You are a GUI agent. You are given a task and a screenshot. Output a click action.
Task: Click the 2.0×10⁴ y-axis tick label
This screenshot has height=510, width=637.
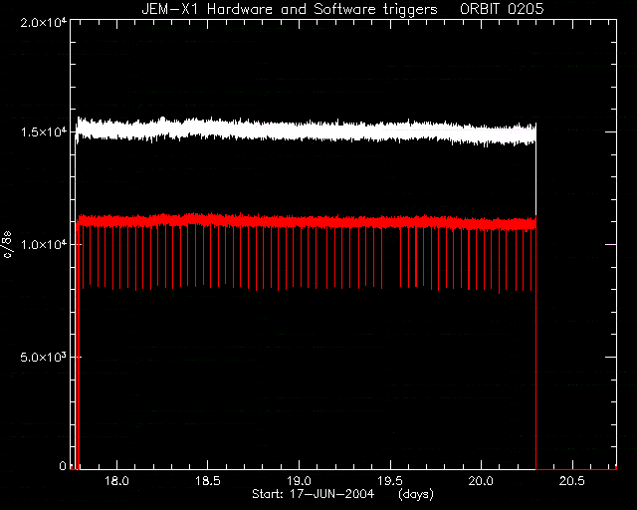pyautogui.click(x=43, y=22)
